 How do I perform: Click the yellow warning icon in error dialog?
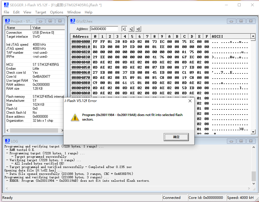point(75,117)
